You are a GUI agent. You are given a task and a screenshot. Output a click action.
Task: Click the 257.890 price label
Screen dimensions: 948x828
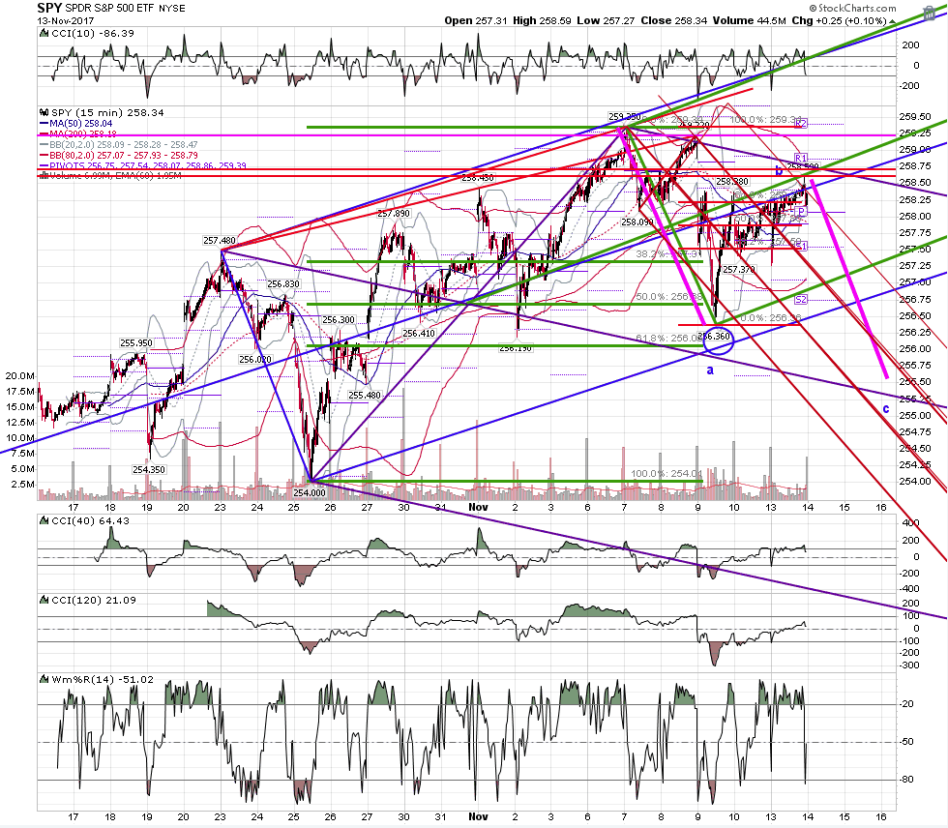[x=394, y=214]
